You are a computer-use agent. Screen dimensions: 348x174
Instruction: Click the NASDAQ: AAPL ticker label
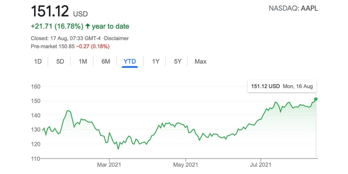[x=293, y=8]
